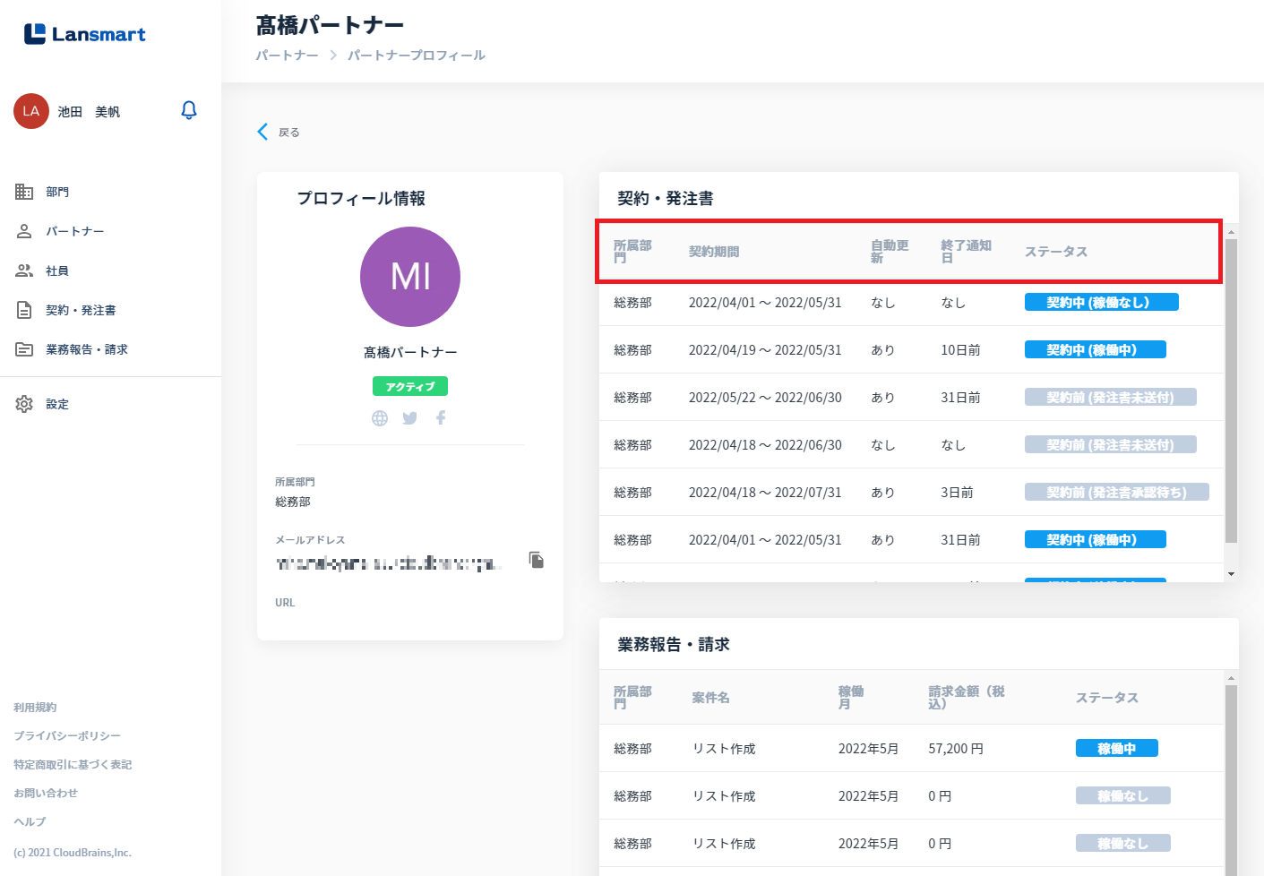The height and width of the screenshot is (876, 1264).
Task: Click the Twitter icon in profile card
Action: point(410,418)
